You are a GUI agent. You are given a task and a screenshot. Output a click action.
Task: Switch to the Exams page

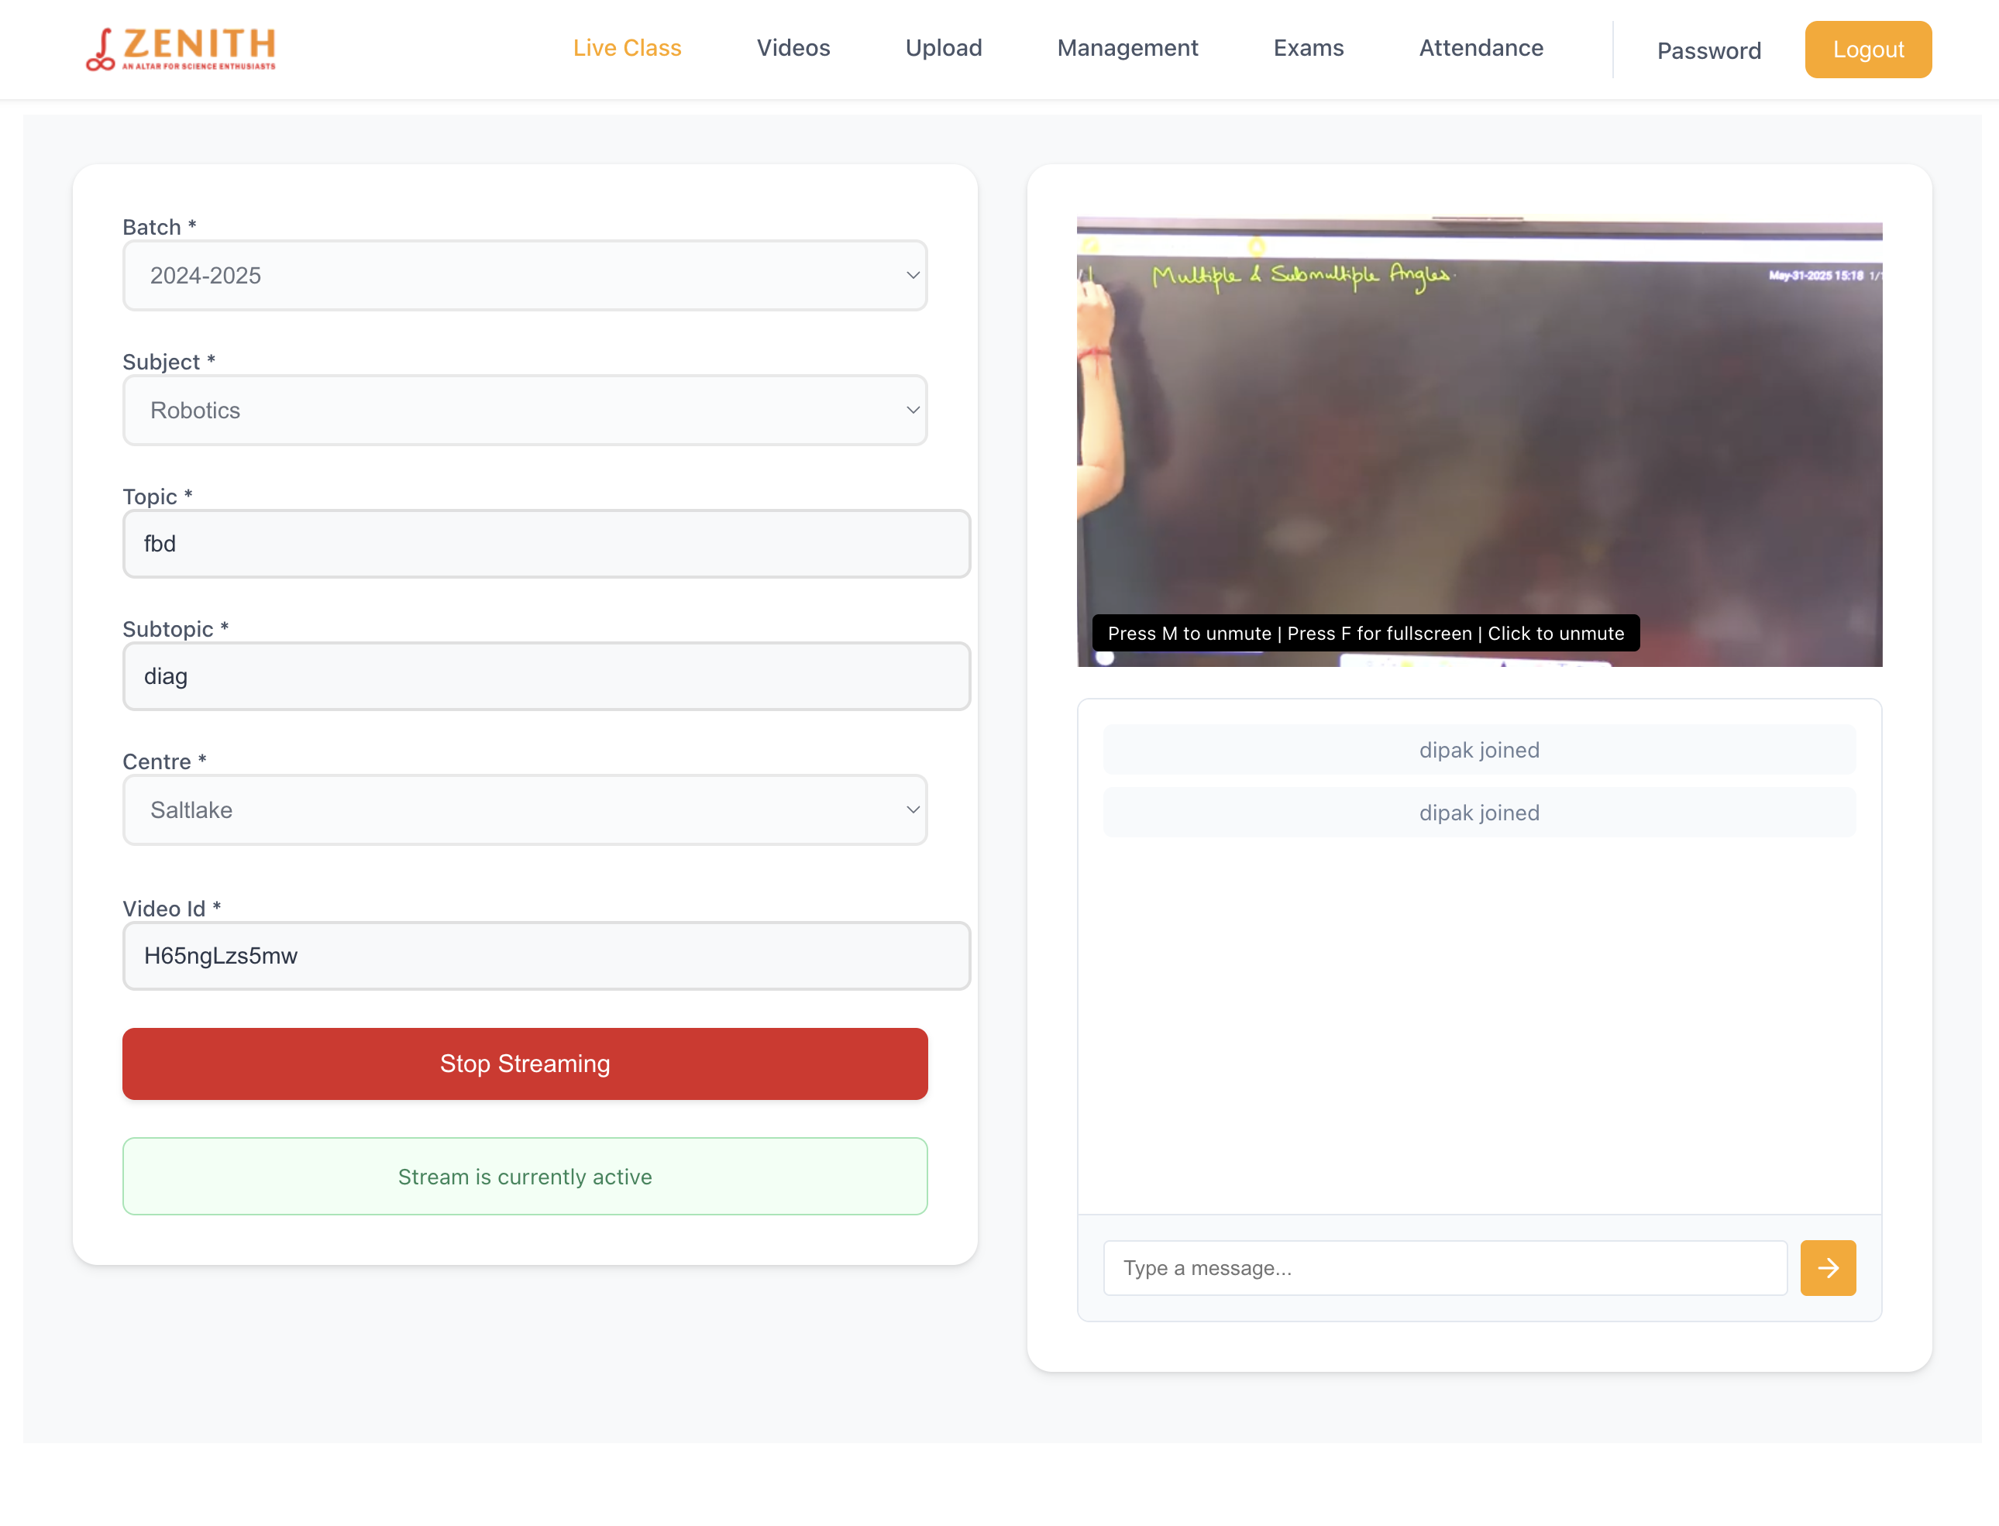click(1308, 48)
